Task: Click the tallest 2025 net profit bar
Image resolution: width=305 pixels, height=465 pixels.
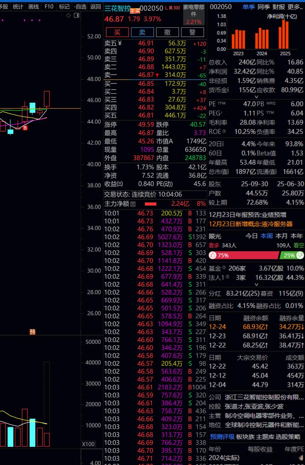Action: coord(283,35)
